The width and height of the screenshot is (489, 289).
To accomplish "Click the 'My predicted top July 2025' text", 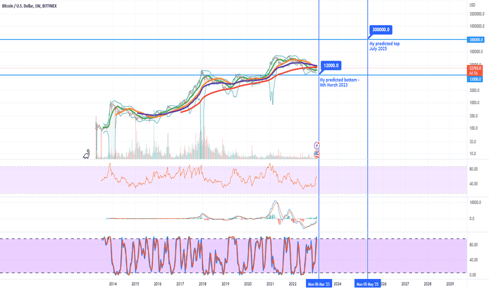I will click(x=384, y=46).
